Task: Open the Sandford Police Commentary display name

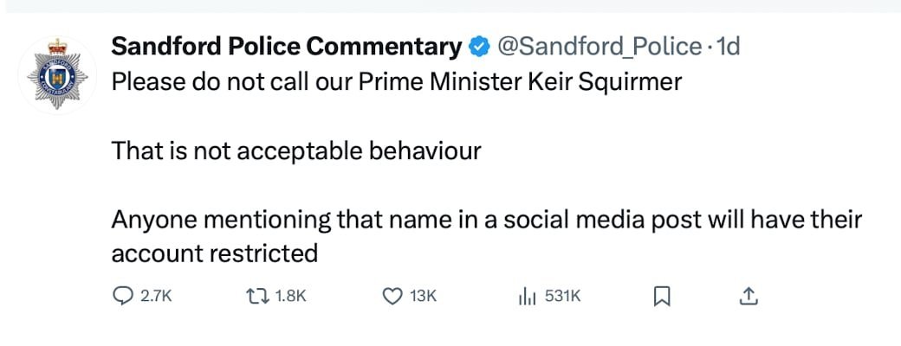Action: 287,47
